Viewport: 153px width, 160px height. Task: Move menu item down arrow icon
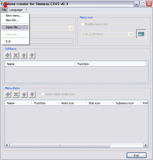(x=32, y=94)
